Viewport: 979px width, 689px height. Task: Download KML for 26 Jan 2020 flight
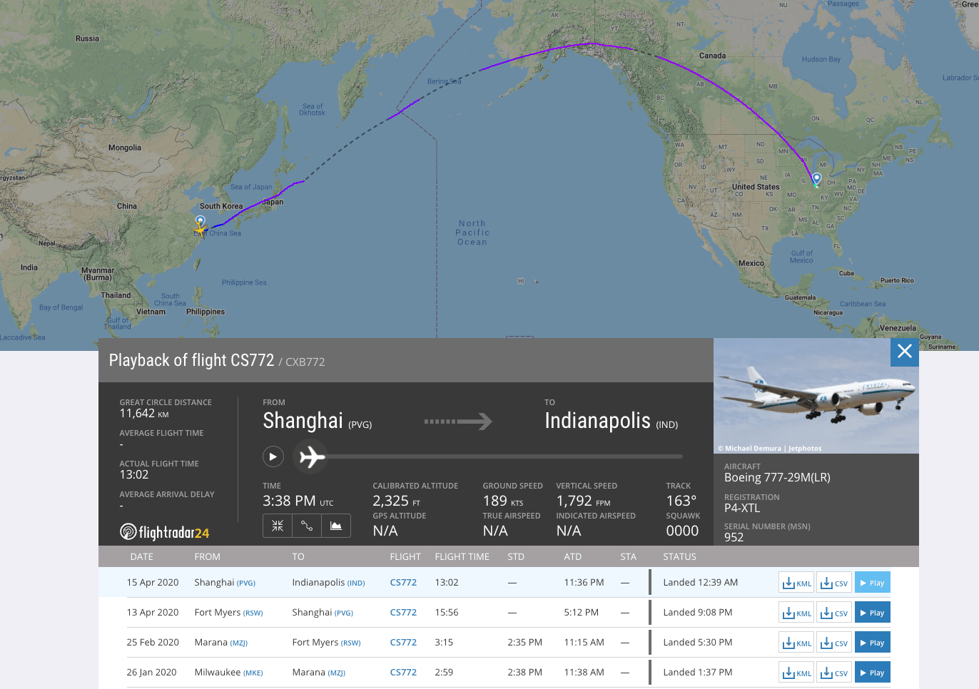point(796,673)
